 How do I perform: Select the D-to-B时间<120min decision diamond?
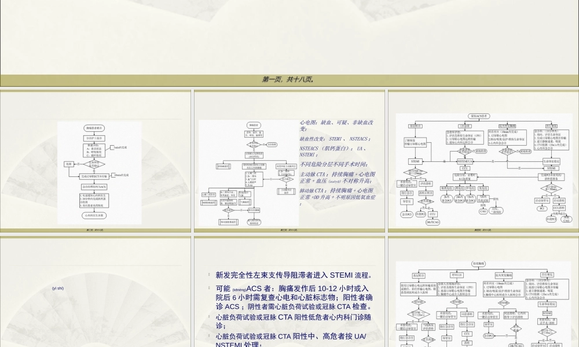[414, 172]
